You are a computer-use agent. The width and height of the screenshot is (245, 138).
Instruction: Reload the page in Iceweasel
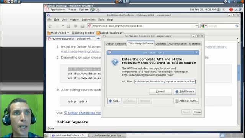tap(69, 26)
